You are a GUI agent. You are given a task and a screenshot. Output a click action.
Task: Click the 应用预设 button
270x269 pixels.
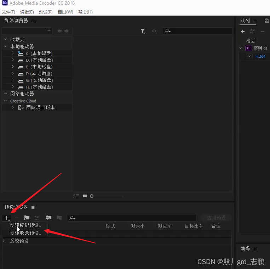[x=216, y=218]
